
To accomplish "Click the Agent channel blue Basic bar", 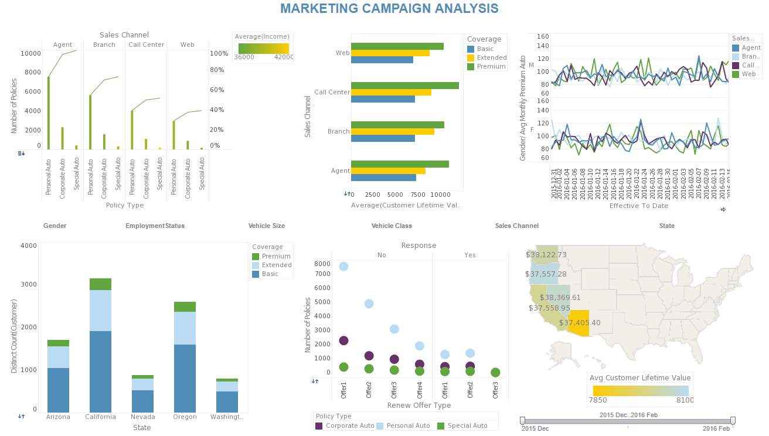I will pos(383,178).
